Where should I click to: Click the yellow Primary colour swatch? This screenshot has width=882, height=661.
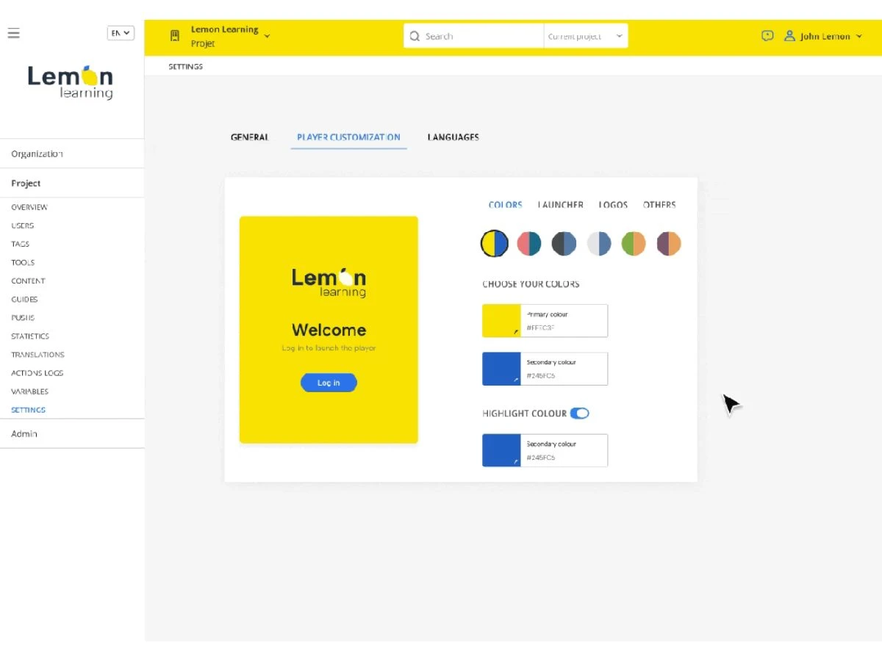pos(501,321)
